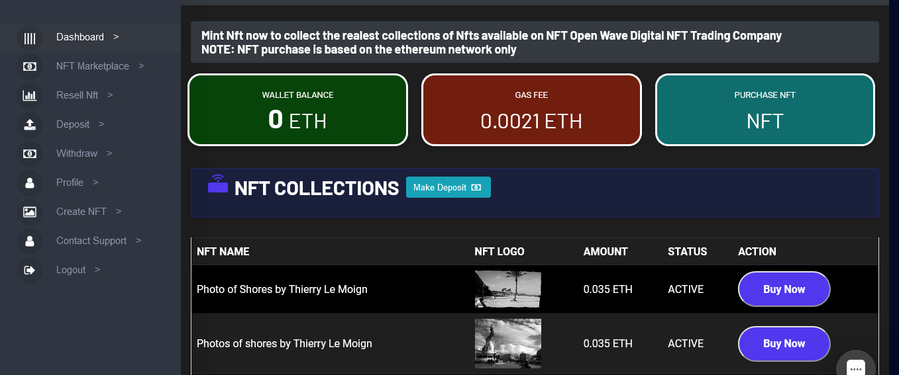Open the chat bubble widget

(855, 367)
